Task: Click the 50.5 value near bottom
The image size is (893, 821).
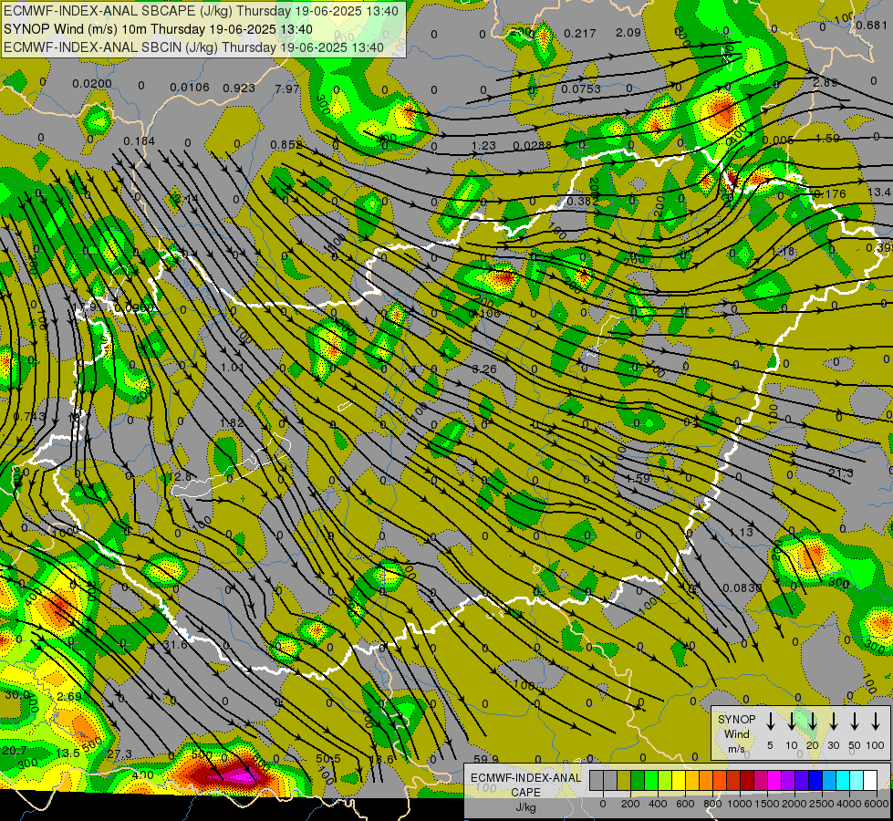Action: (328, 758)
